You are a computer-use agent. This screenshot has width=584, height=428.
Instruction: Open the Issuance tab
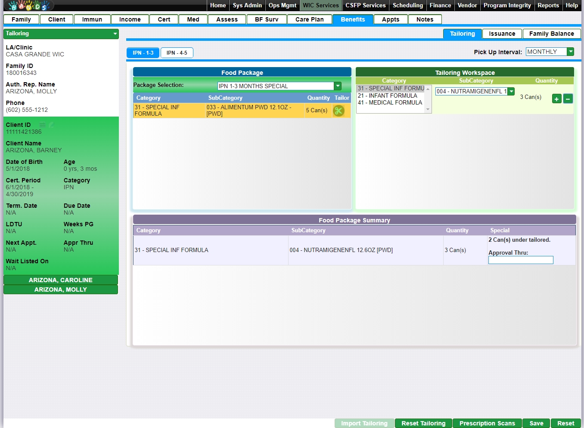point(502,34)
